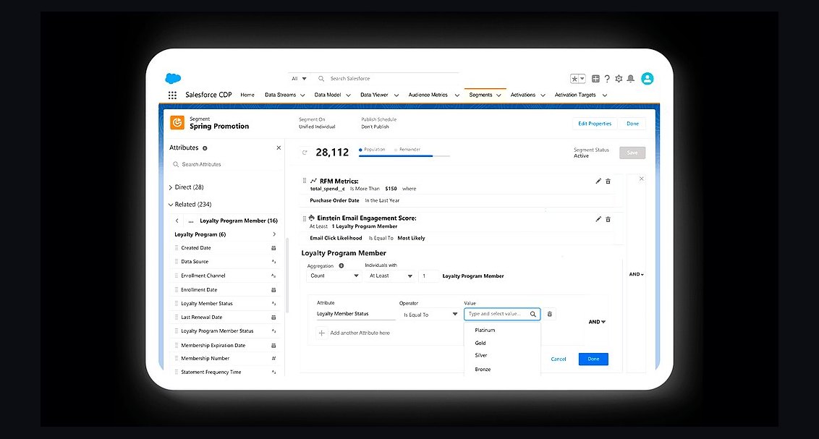819x439 pixels.
Task: Open the Favorites list dropdown arrow
Action: pos(582,79)
